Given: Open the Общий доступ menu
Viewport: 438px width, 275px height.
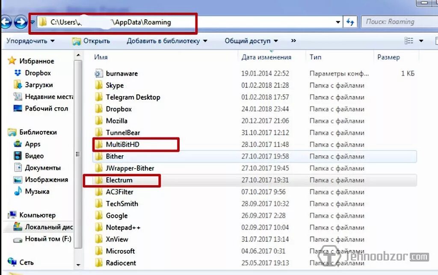Looking at the screenshot, I should [251, 41].
